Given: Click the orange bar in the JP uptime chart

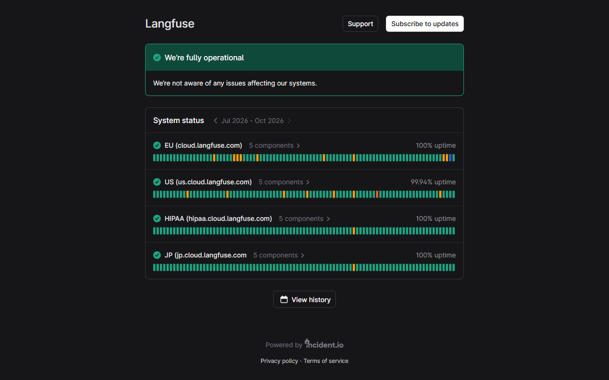Looking at the screenshot, I should pyautogui.click(x=354, y=267).
